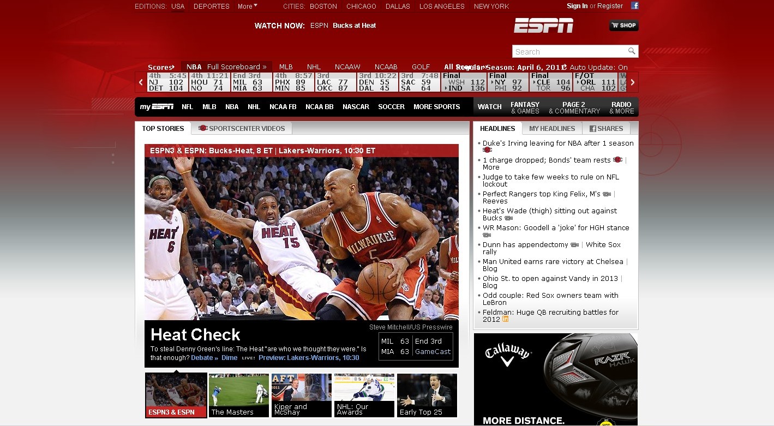Click SportsCenter icon on SportsCenter Videos tab
The width and height of the screenshot is (774, 426).
click(203, 128)
